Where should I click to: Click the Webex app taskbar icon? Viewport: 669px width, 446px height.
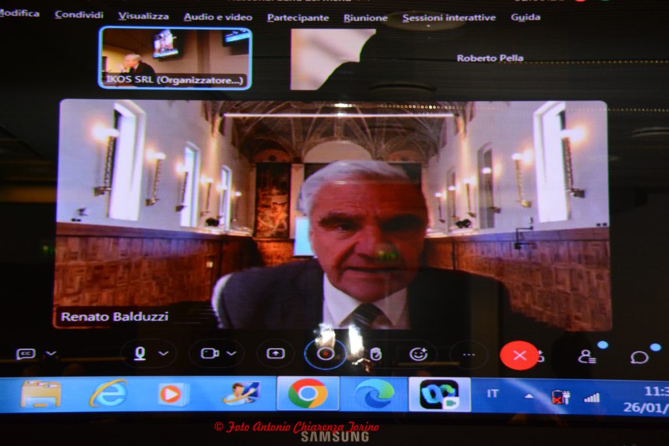440,394
